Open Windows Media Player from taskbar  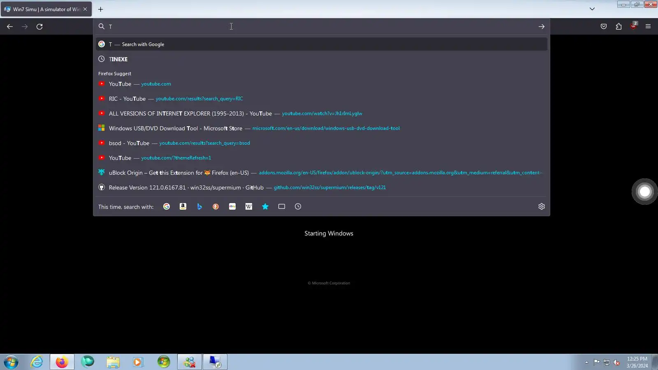[138, 362]
